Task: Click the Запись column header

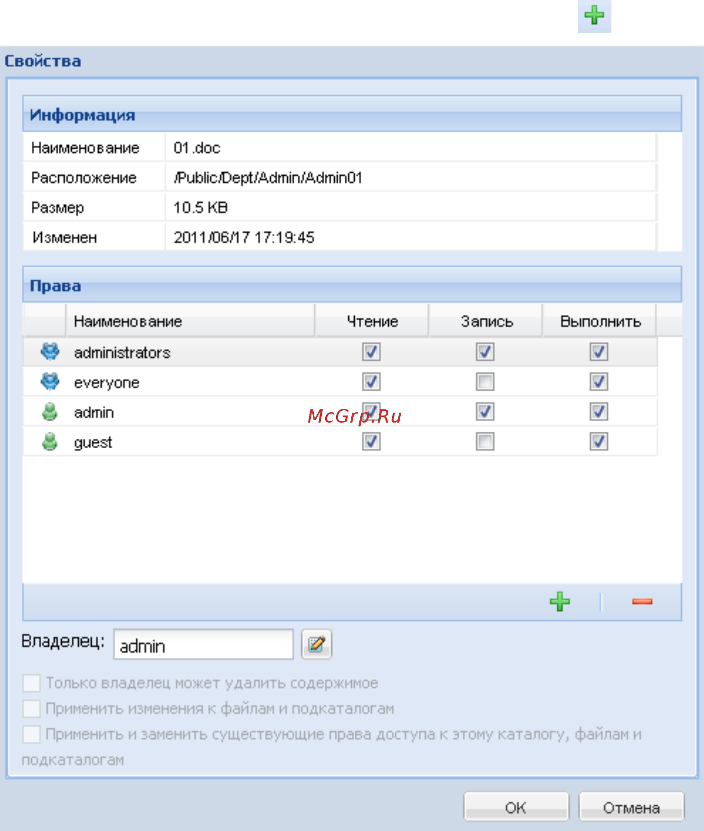Action: tap(486, 321)
